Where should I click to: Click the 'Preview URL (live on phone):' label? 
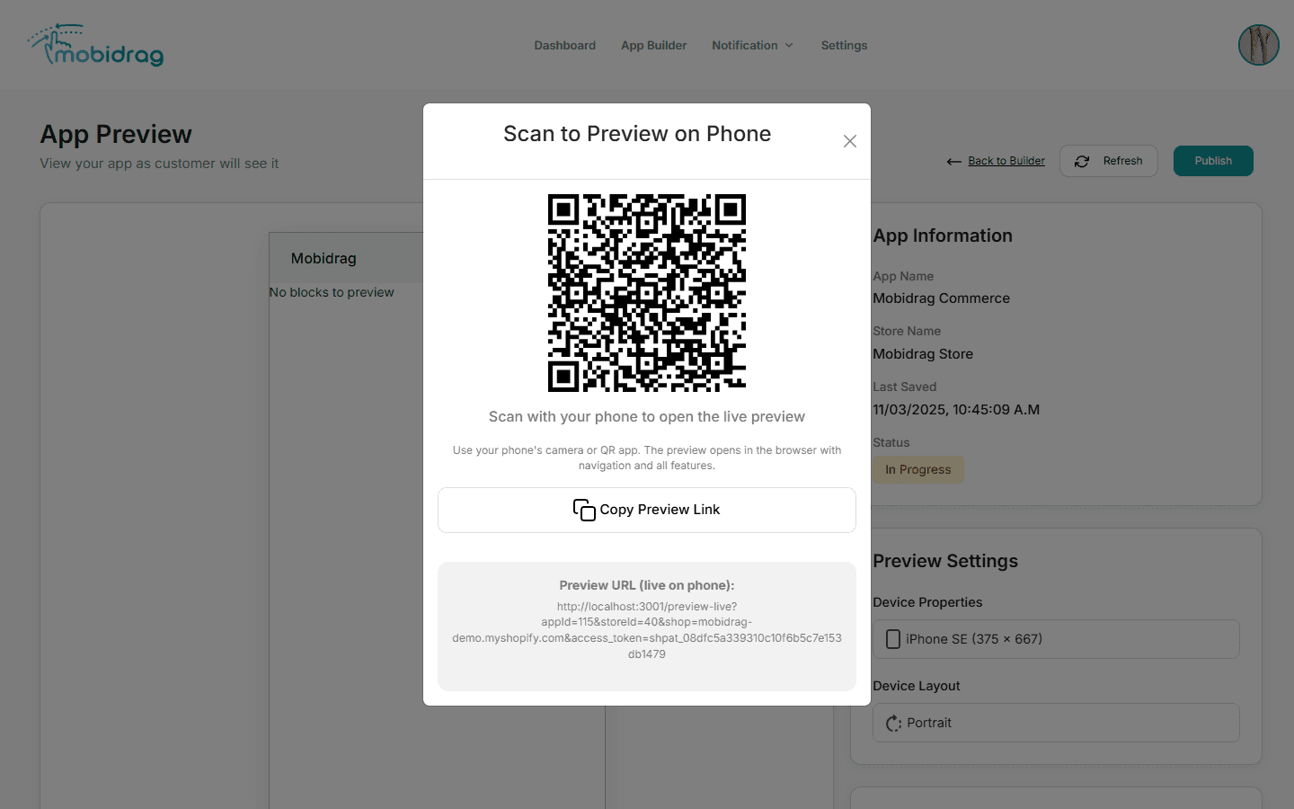click(x=647, y=585)
